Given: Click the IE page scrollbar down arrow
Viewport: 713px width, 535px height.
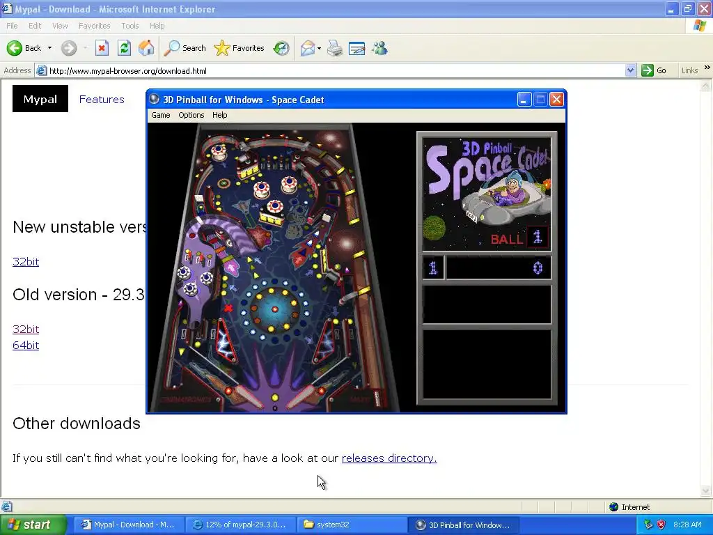Looking at the screenshot, I should pyautogui.click(x=706, y=490).
